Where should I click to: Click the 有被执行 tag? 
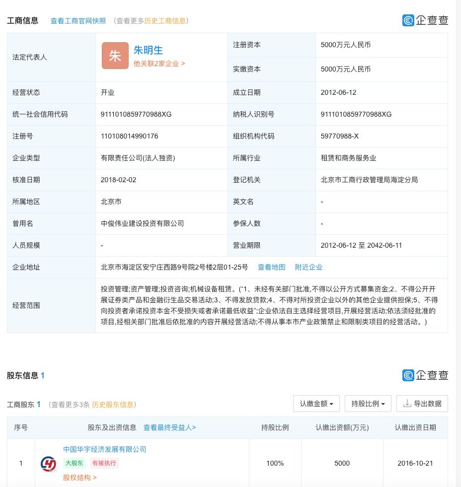104,463
